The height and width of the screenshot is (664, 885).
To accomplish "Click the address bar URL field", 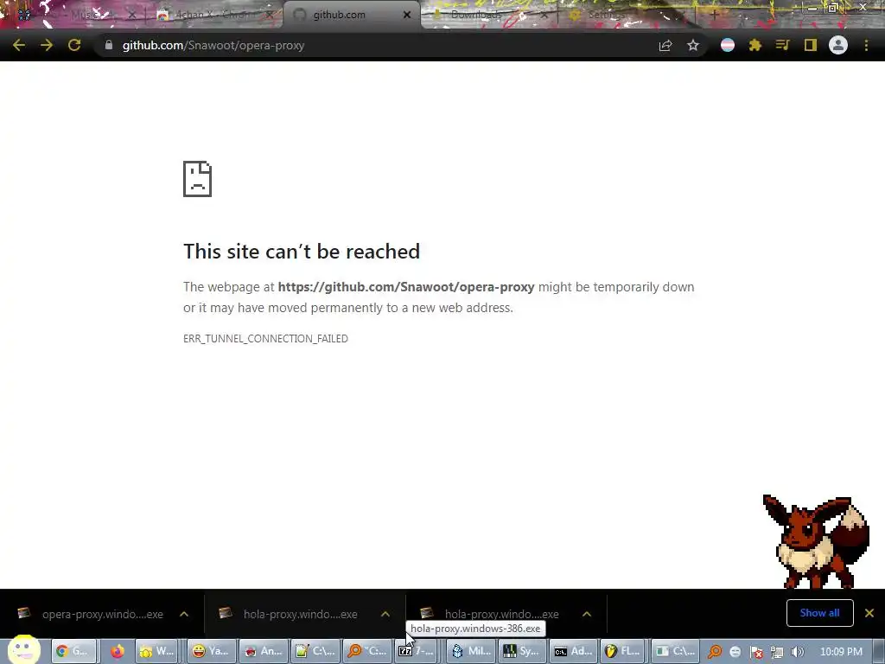I will 372,45.
